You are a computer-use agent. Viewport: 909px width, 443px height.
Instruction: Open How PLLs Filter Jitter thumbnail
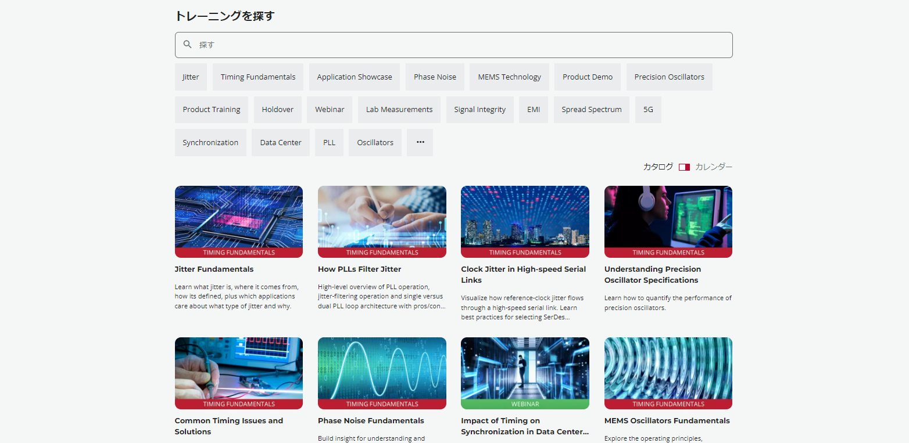382,218
